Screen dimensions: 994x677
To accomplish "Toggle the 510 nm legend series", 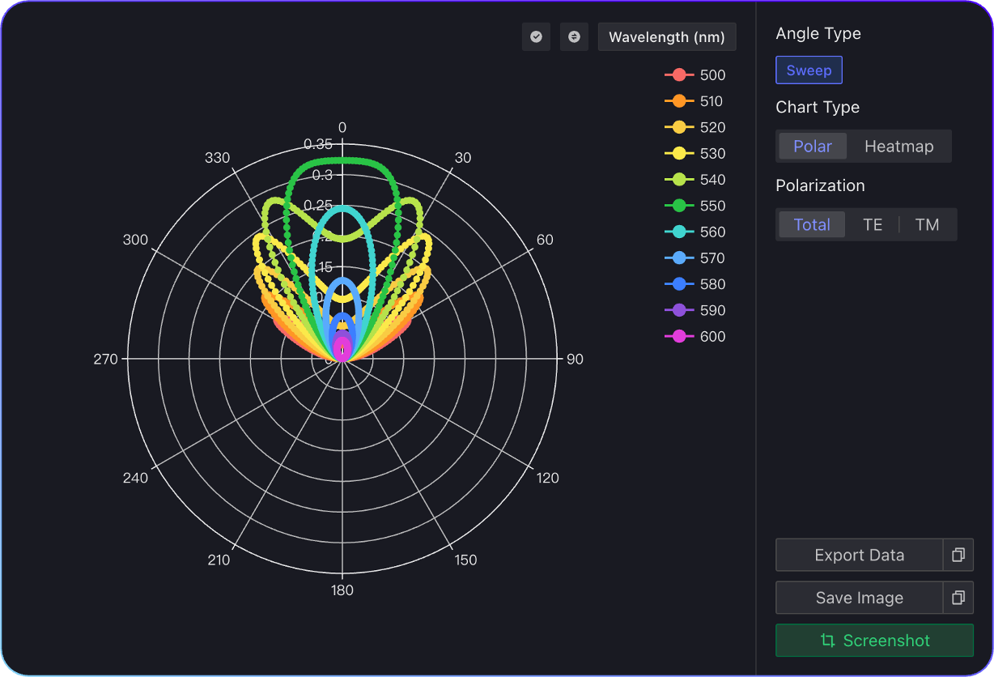I will [694, 101].
